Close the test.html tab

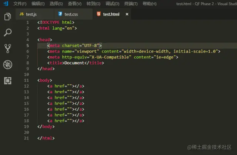[x=127, y=14]
